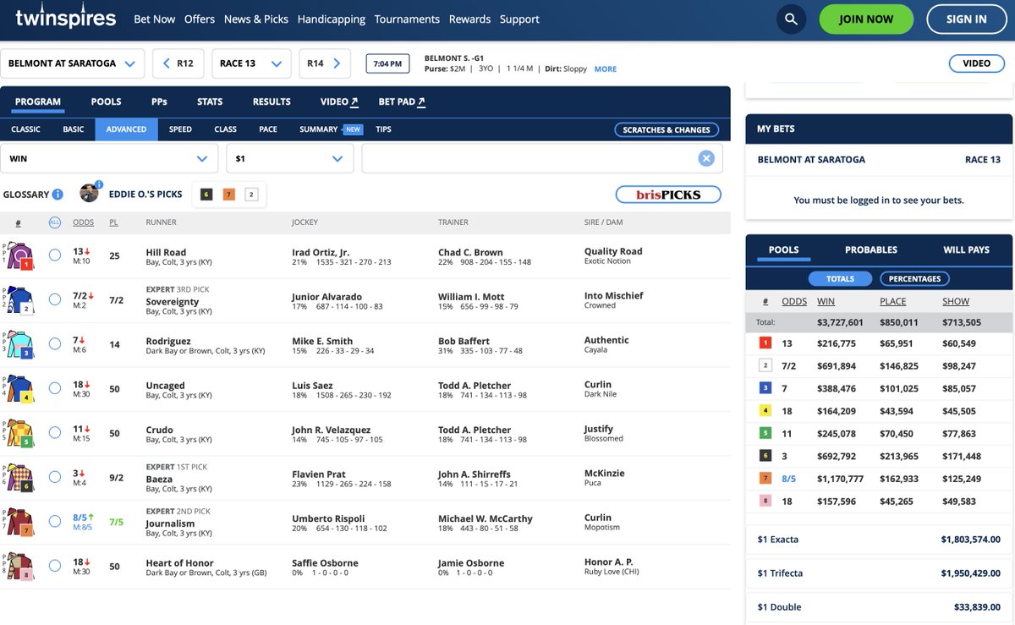
Task: Switch to WILL PAYS tab
Action: click(x=967, y=250)
